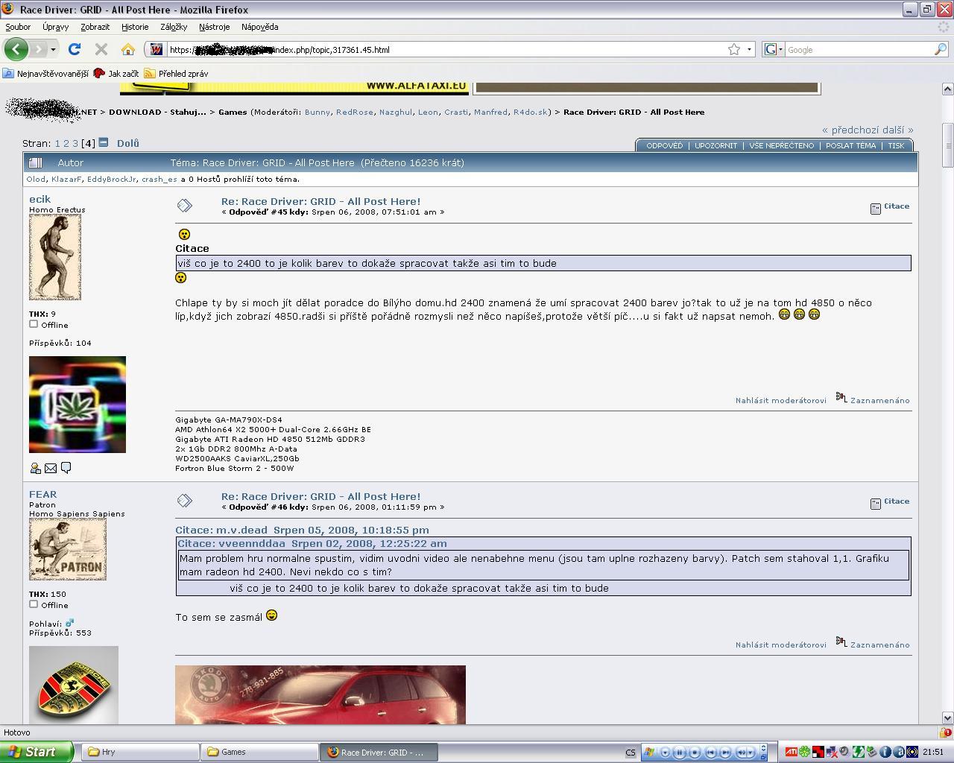Expand the address bar URL history dropdown
Screen dimensions: 954x763
[x=749, y=49]
